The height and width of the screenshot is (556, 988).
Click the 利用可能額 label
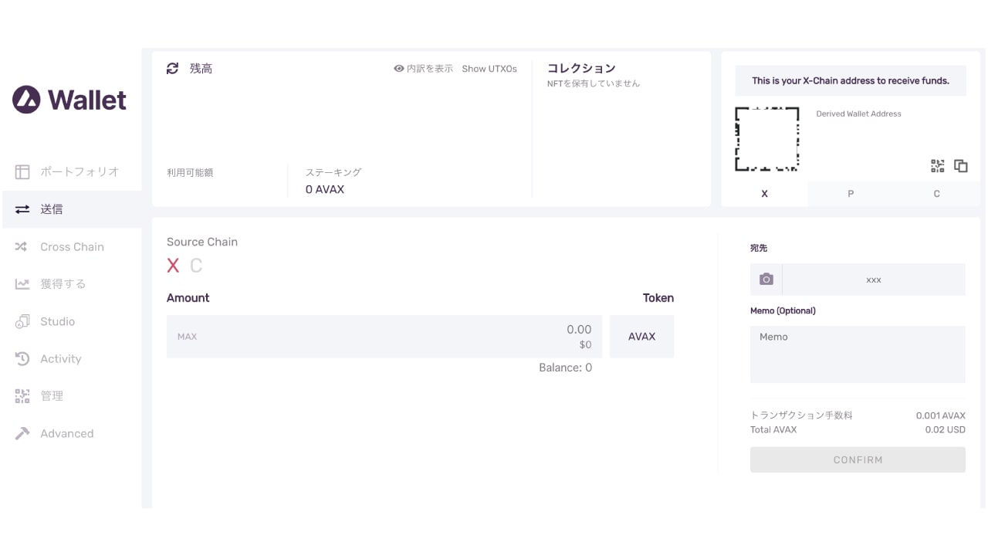190,172
